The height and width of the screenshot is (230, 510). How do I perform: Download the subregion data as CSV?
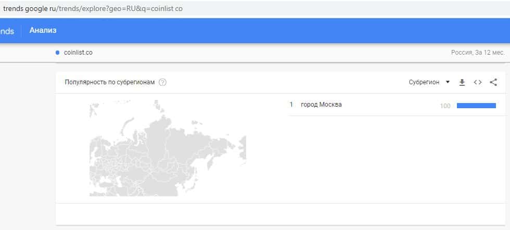(x=462, y=82)
